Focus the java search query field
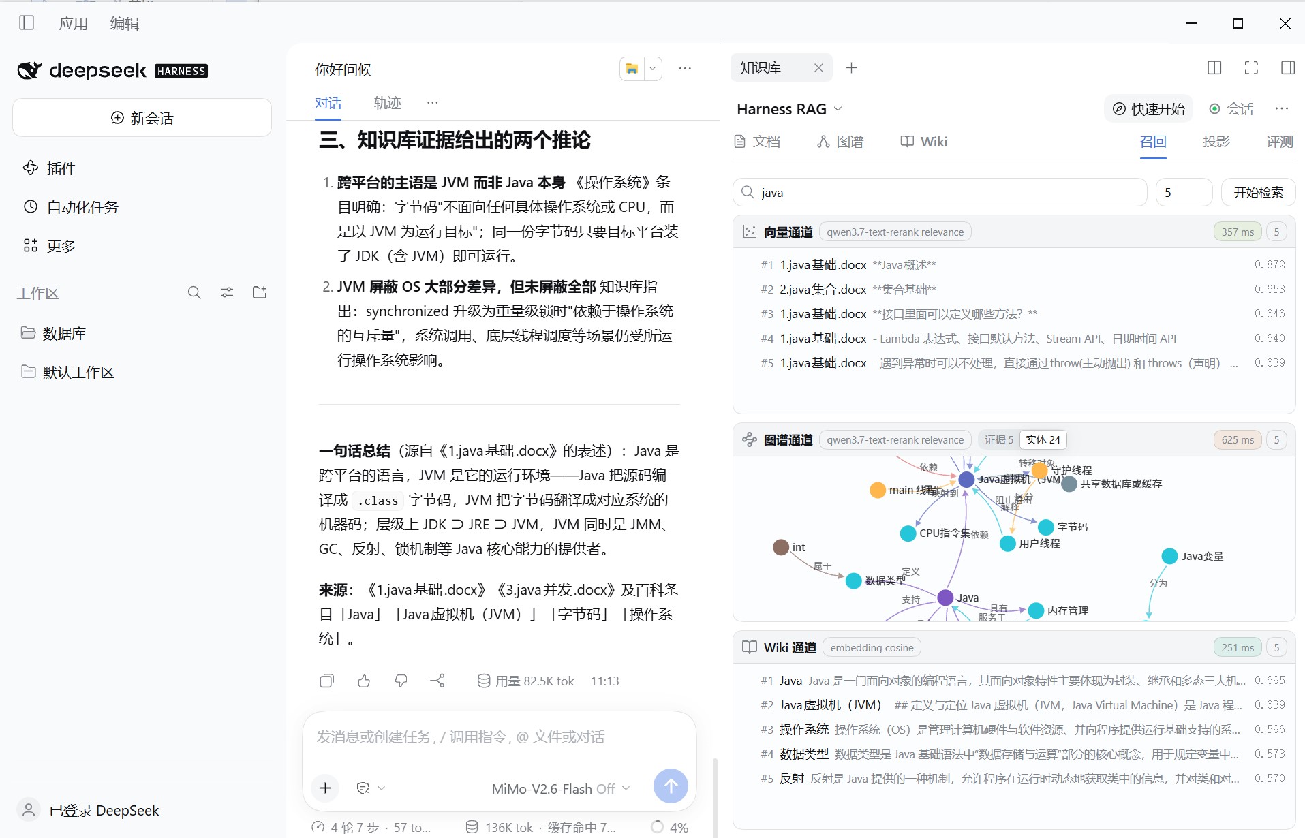The image size is (1305, 838). [940, 192]
